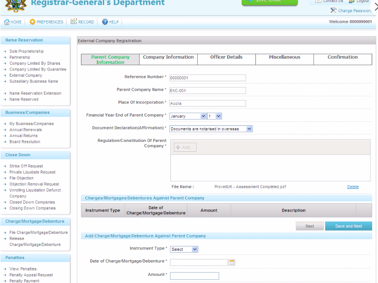Open Name Reserved link

tap(24, 100)
